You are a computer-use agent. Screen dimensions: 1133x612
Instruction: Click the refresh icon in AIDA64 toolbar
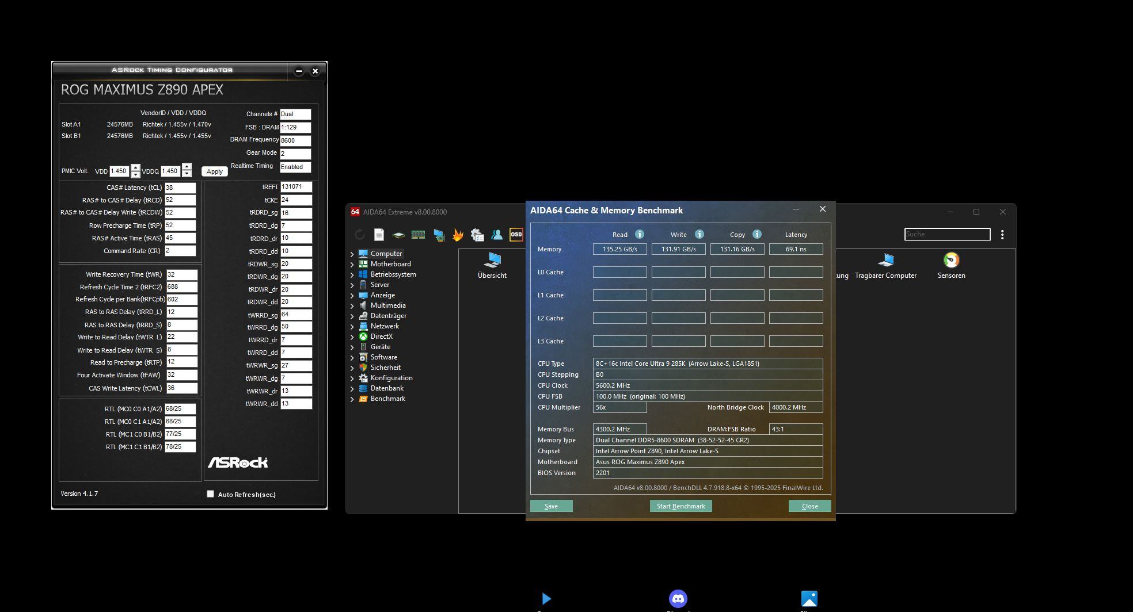click(x=360, y=235)
